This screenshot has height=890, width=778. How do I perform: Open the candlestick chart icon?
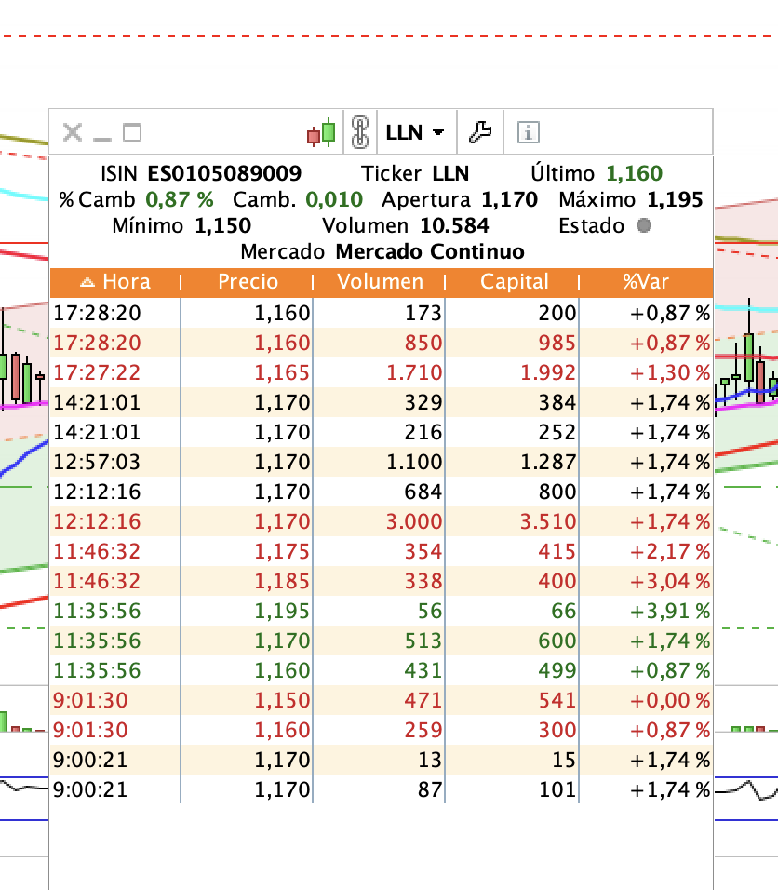(x=321, y=132)
